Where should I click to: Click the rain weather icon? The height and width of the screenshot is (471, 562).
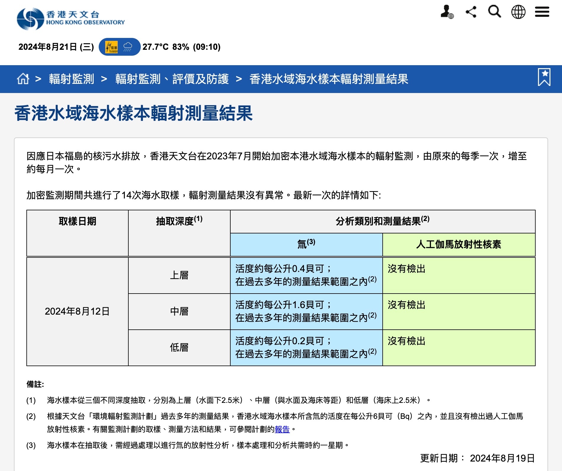coord(128,47)
